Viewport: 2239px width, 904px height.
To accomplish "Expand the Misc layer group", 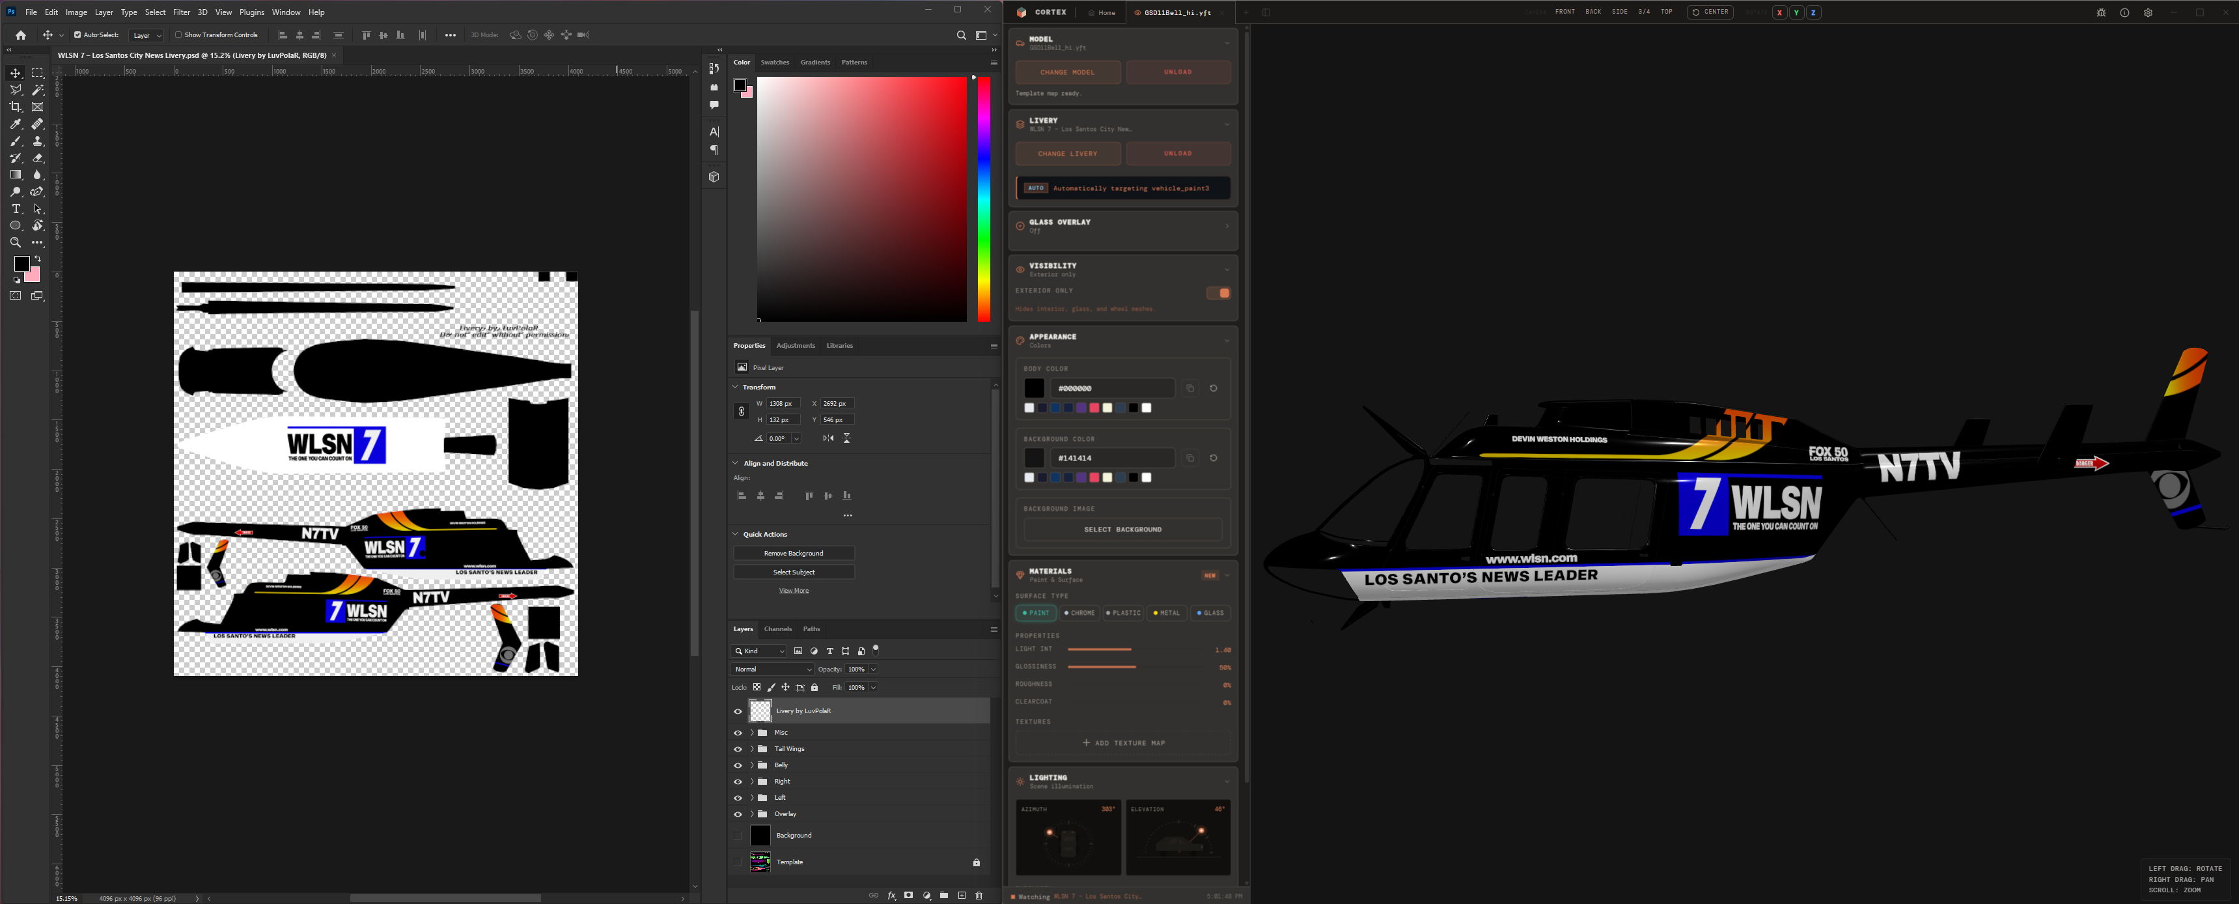I will pyautogui.click(x=752, y=733).
